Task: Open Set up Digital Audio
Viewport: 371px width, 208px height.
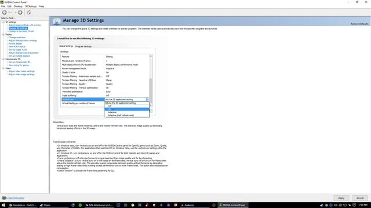Action: click(x=18, y=50)
